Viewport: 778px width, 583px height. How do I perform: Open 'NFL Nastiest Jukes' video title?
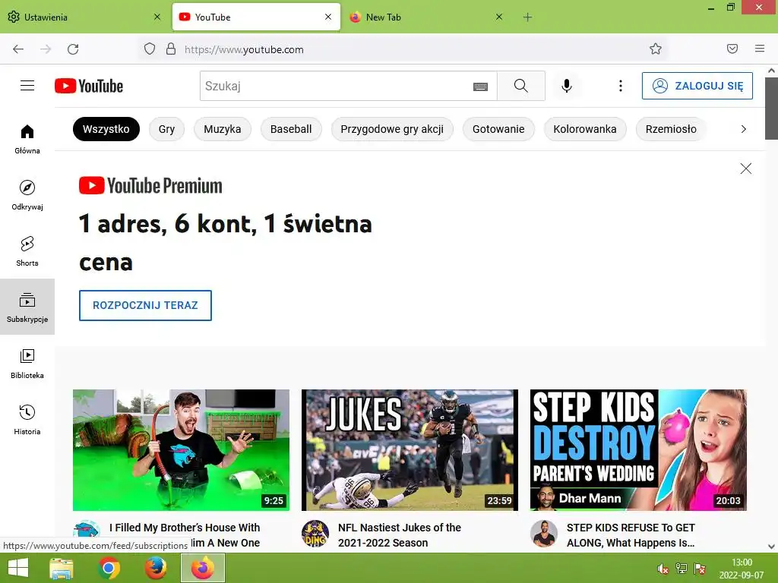(x=400, y=535)
